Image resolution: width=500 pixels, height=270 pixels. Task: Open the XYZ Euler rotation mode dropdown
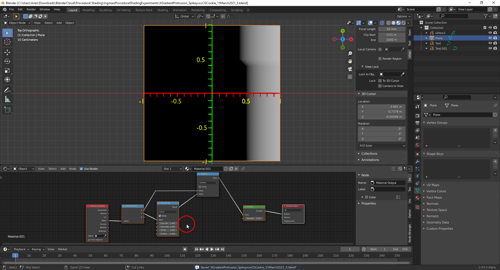click(x=382, y=146)
